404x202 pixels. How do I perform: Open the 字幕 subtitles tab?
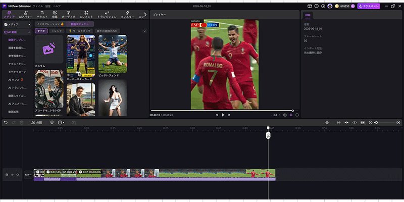[55, 15]
